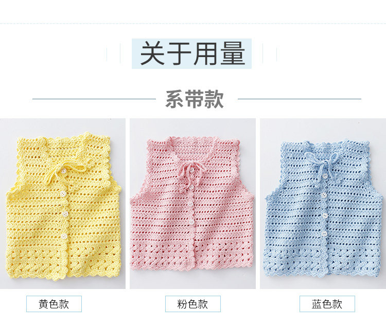
Task: Select the 蓝色款 label box
Action: (327, 304)
